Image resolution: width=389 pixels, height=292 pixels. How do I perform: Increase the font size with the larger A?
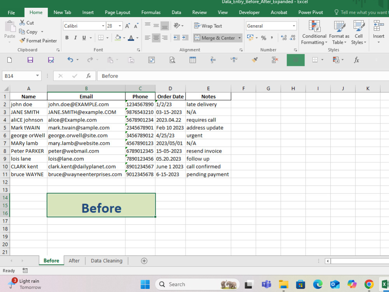tap(128, 26)
